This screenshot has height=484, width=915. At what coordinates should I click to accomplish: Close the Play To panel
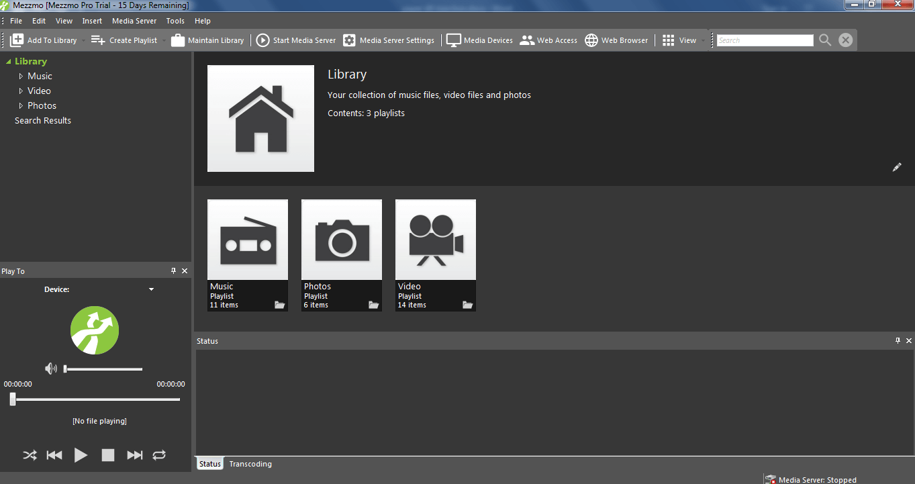(x=185, y=271)
